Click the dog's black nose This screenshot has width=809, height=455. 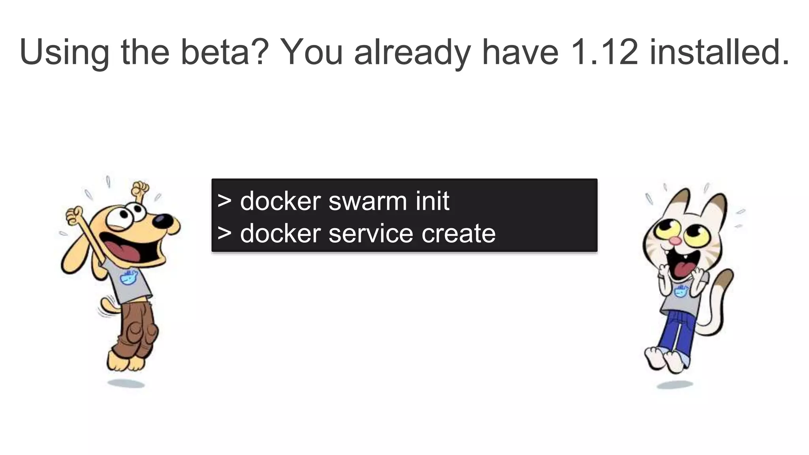pyautogui.click(x=163, y=221)
